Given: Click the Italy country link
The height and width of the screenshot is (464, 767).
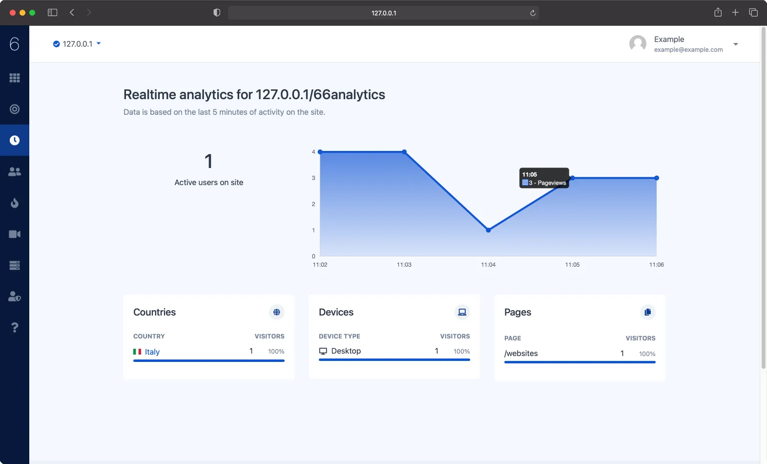Looking at the screenshot, I should click(x=152, y=352).
